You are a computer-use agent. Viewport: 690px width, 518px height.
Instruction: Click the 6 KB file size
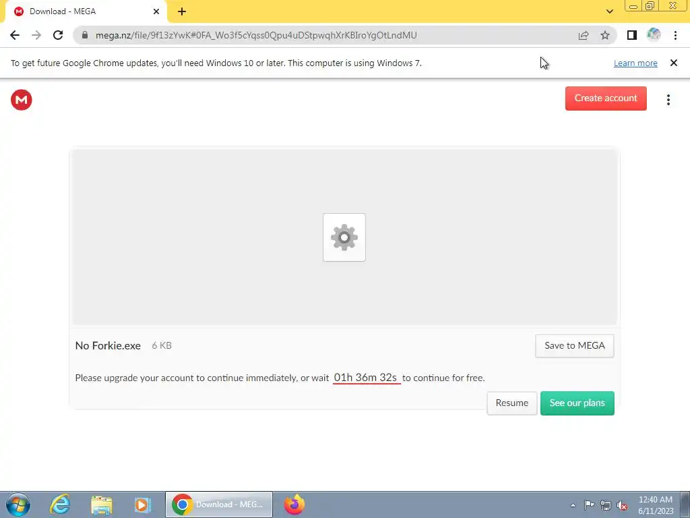tap(162, 346)
